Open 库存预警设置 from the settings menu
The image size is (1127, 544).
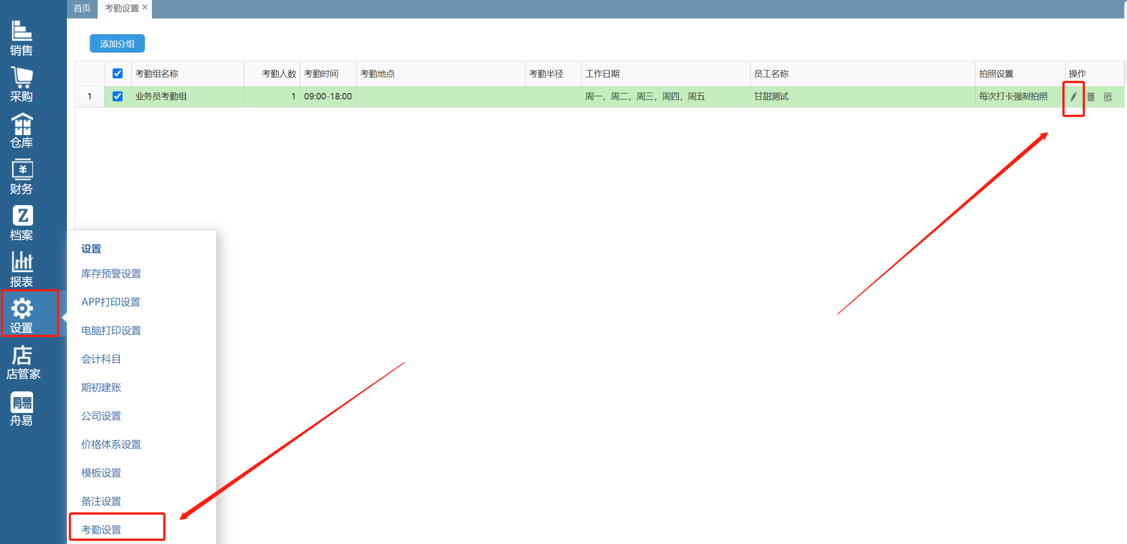coord(111,273)
